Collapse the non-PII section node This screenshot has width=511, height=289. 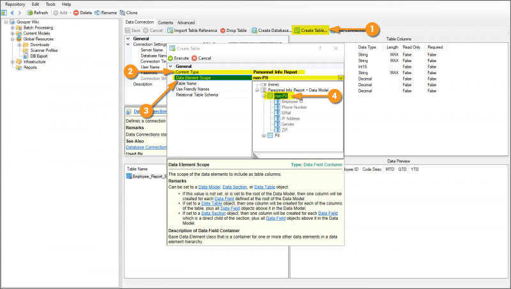(x=264, y=96)
